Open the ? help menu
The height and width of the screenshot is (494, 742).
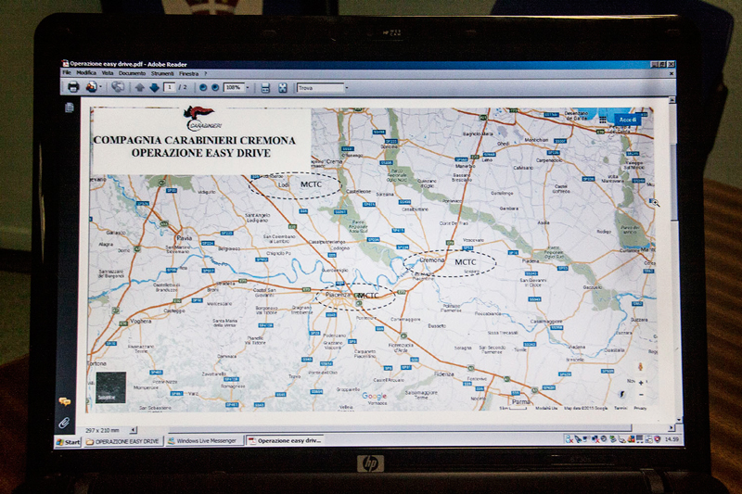coord(205,74)
